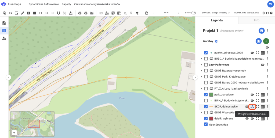Expand the GDOŚ Rezerwaty przyrody layer

tap(201, 71)
